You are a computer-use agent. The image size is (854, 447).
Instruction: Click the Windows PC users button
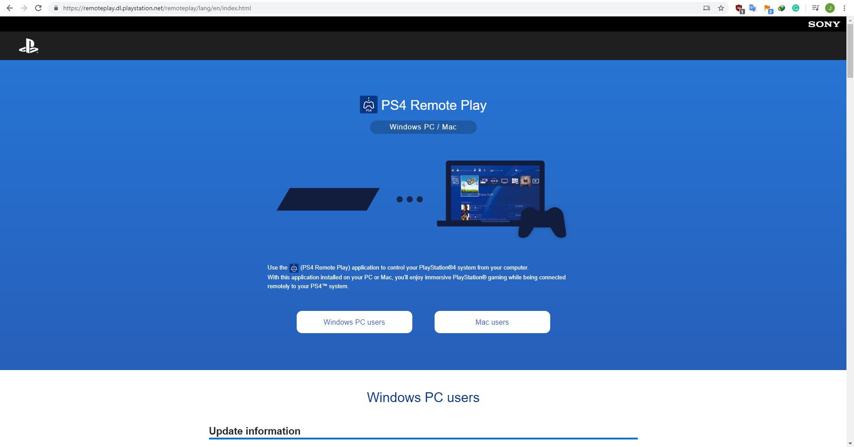coord(354,322)
